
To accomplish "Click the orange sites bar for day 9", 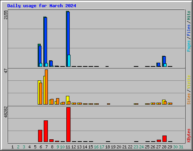I will pyautogui.click(x=58, y=101).
